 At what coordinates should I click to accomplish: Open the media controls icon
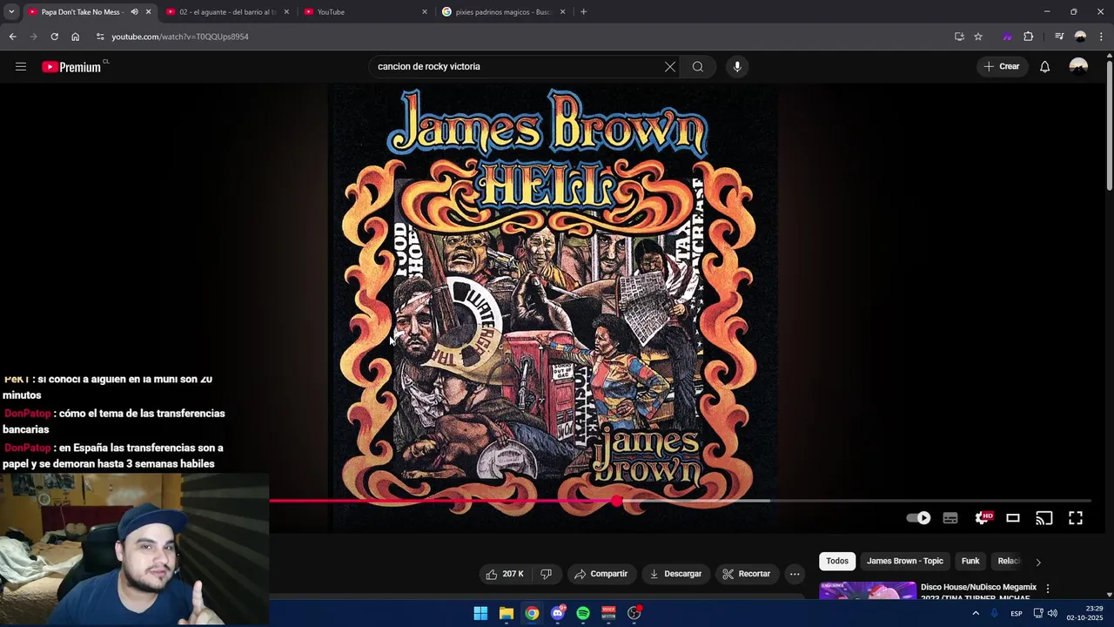click(1059, 37)
